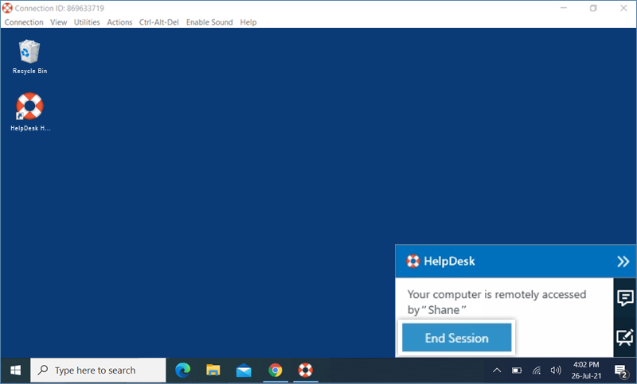Screen dimensions: 637x384
Task: Open the Utilities menu
Action: (87, 22)
